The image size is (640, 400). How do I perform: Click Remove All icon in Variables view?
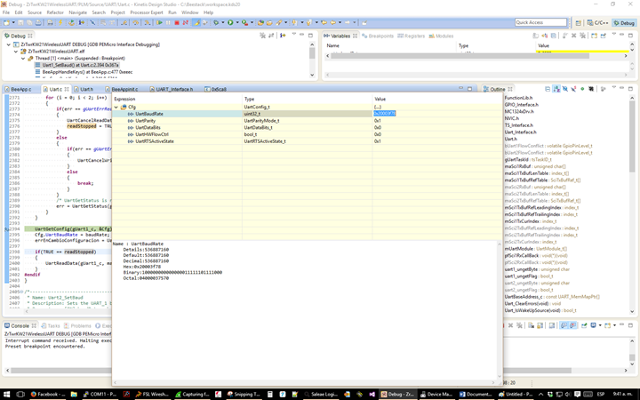pos(582,36)
